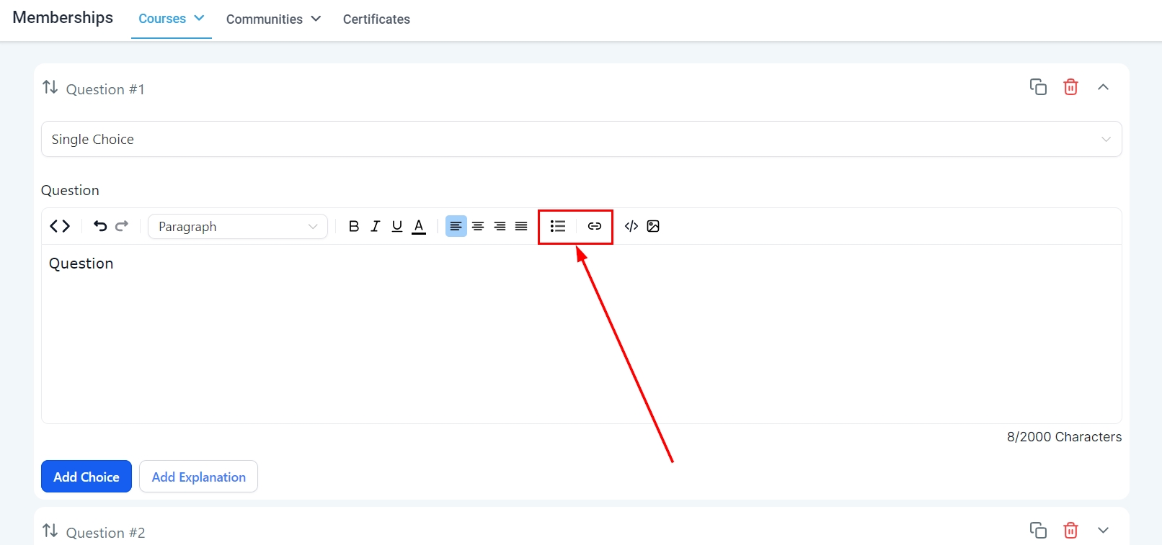Insert an image into the question

pos(653,226)
